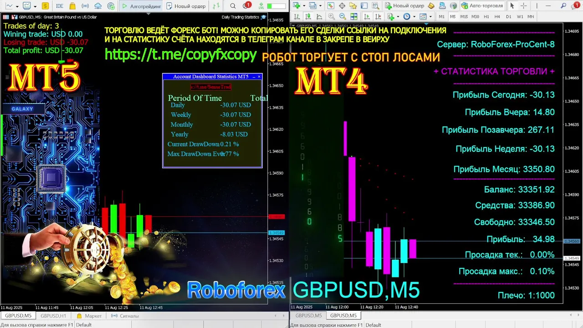Expand the periods clock dropdown in MT4
Screen dimensions: 583x328
click(x=414, y=16)
